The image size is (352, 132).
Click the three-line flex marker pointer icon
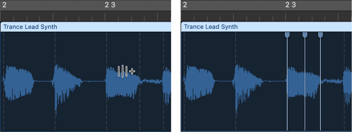coord(123,71)
